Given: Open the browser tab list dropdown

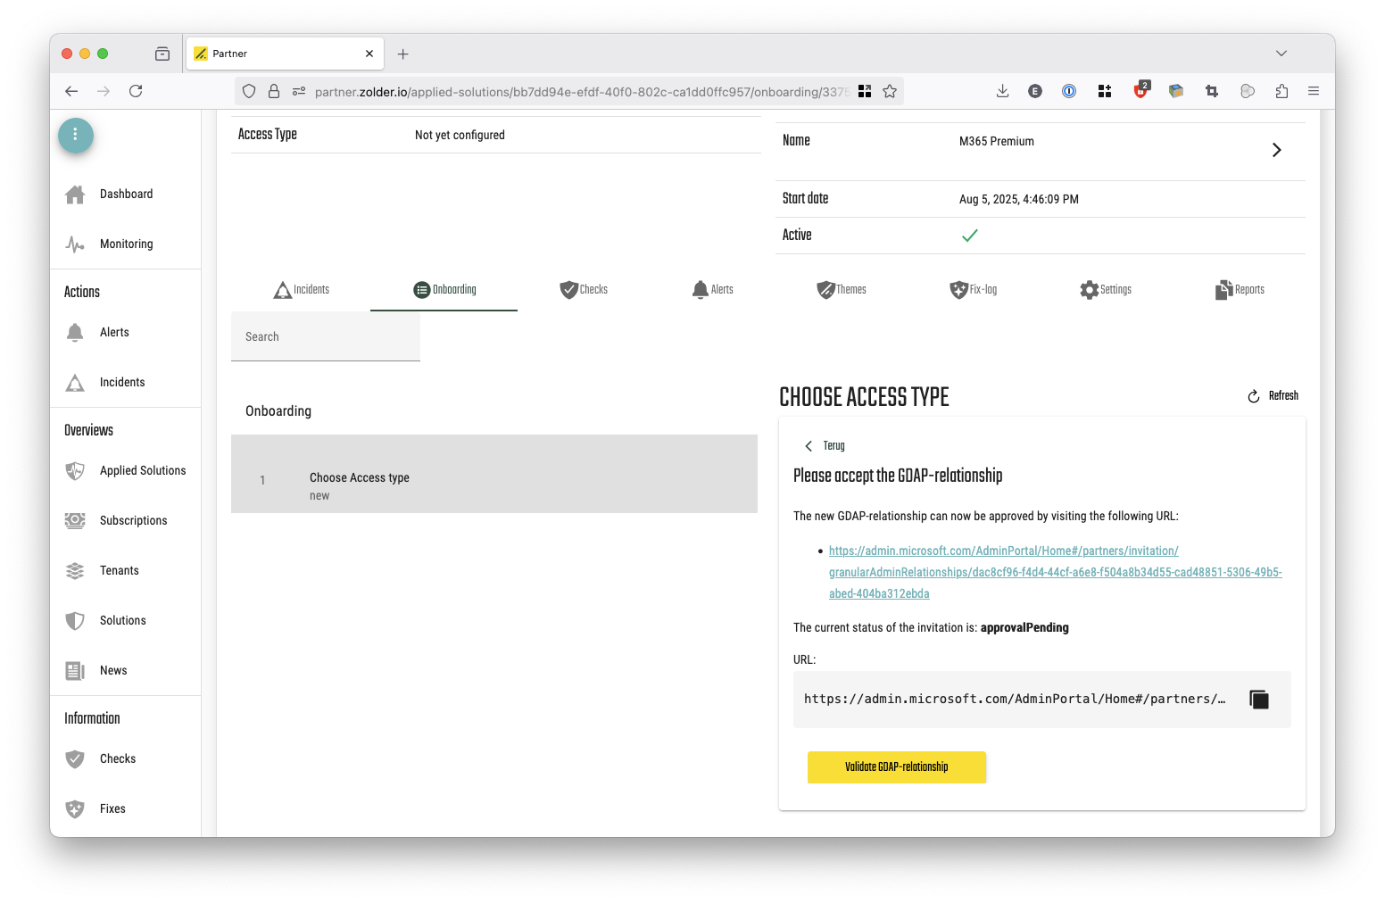Looking at the screenshot, I should 1281,54.
